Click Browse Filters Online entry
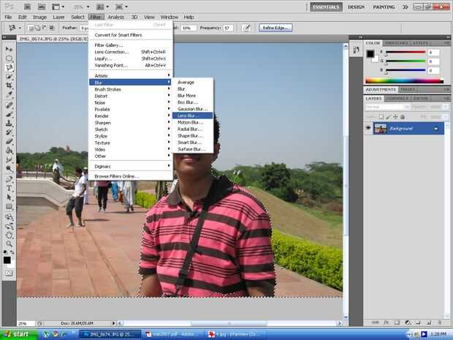Viewport: 453px width, 340px height. coord(130,176)
